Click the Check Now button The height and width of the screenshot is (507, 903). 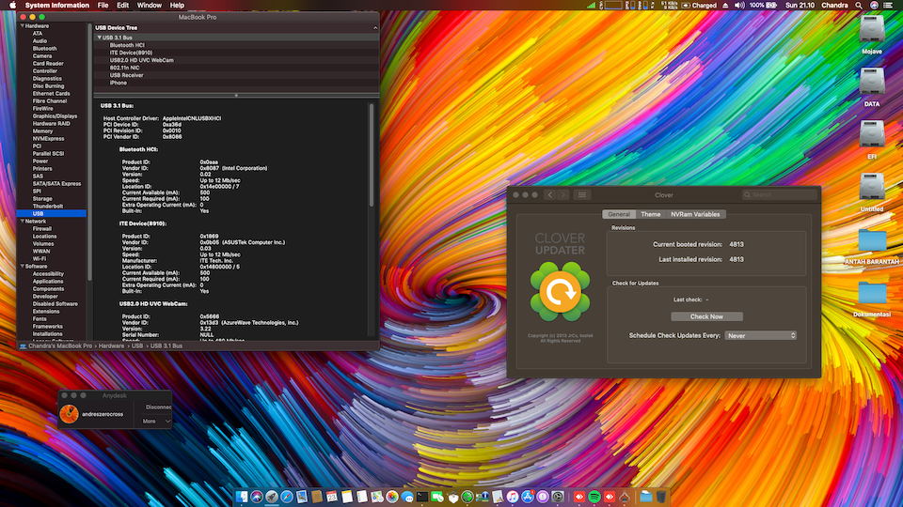(706, 316)
